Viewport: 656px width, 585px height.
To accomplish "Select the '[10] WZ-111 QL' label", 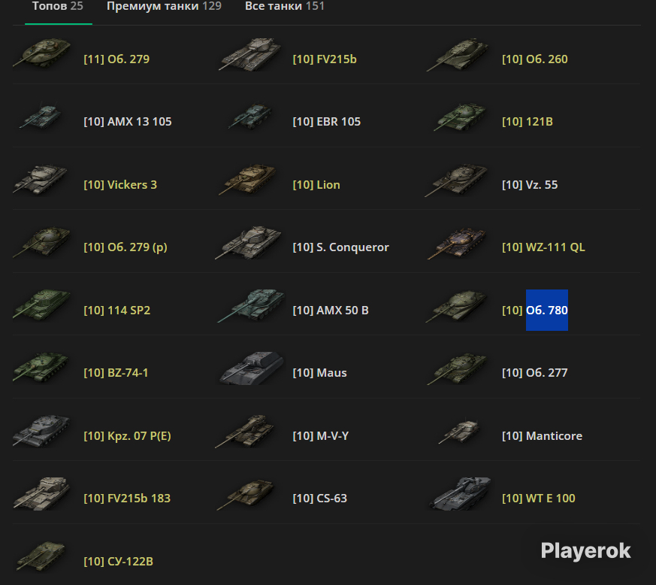I will [543, 247].
